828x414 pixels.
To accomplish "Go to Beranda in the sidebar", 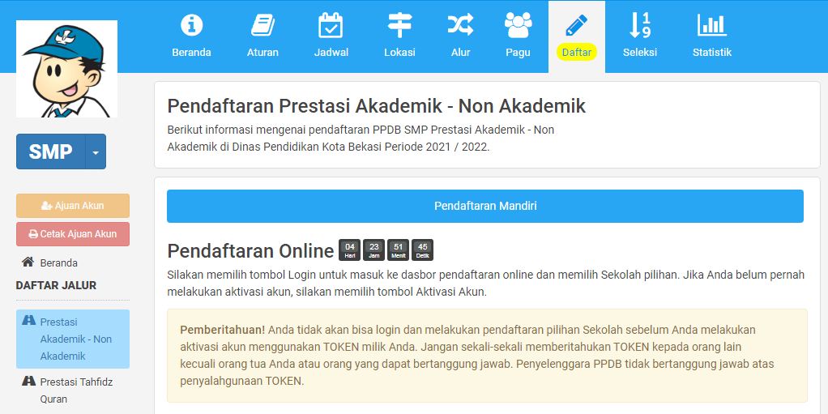I will (58, 262).
